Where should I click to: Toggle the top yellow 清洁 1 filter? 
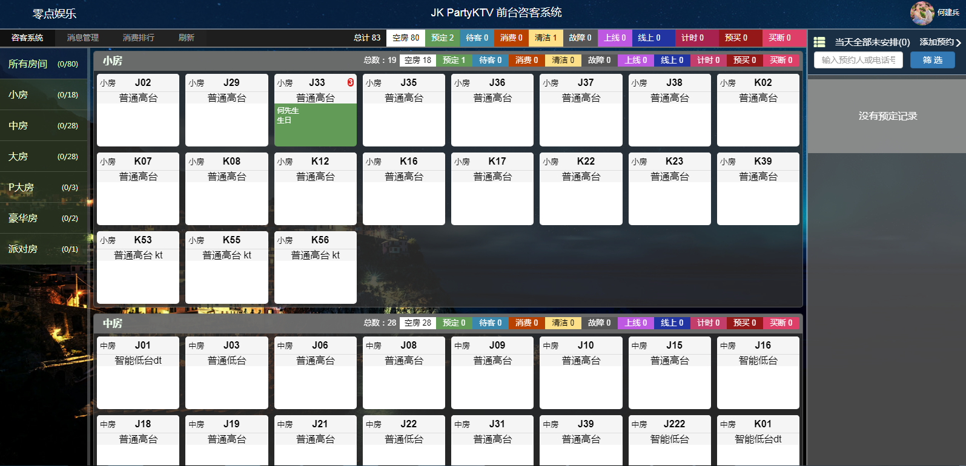tap(545, 38)
